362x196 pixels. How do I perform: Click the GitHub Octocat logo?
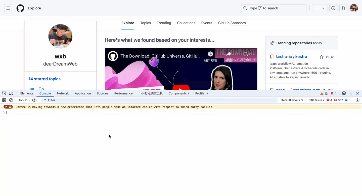coord(20,8)
